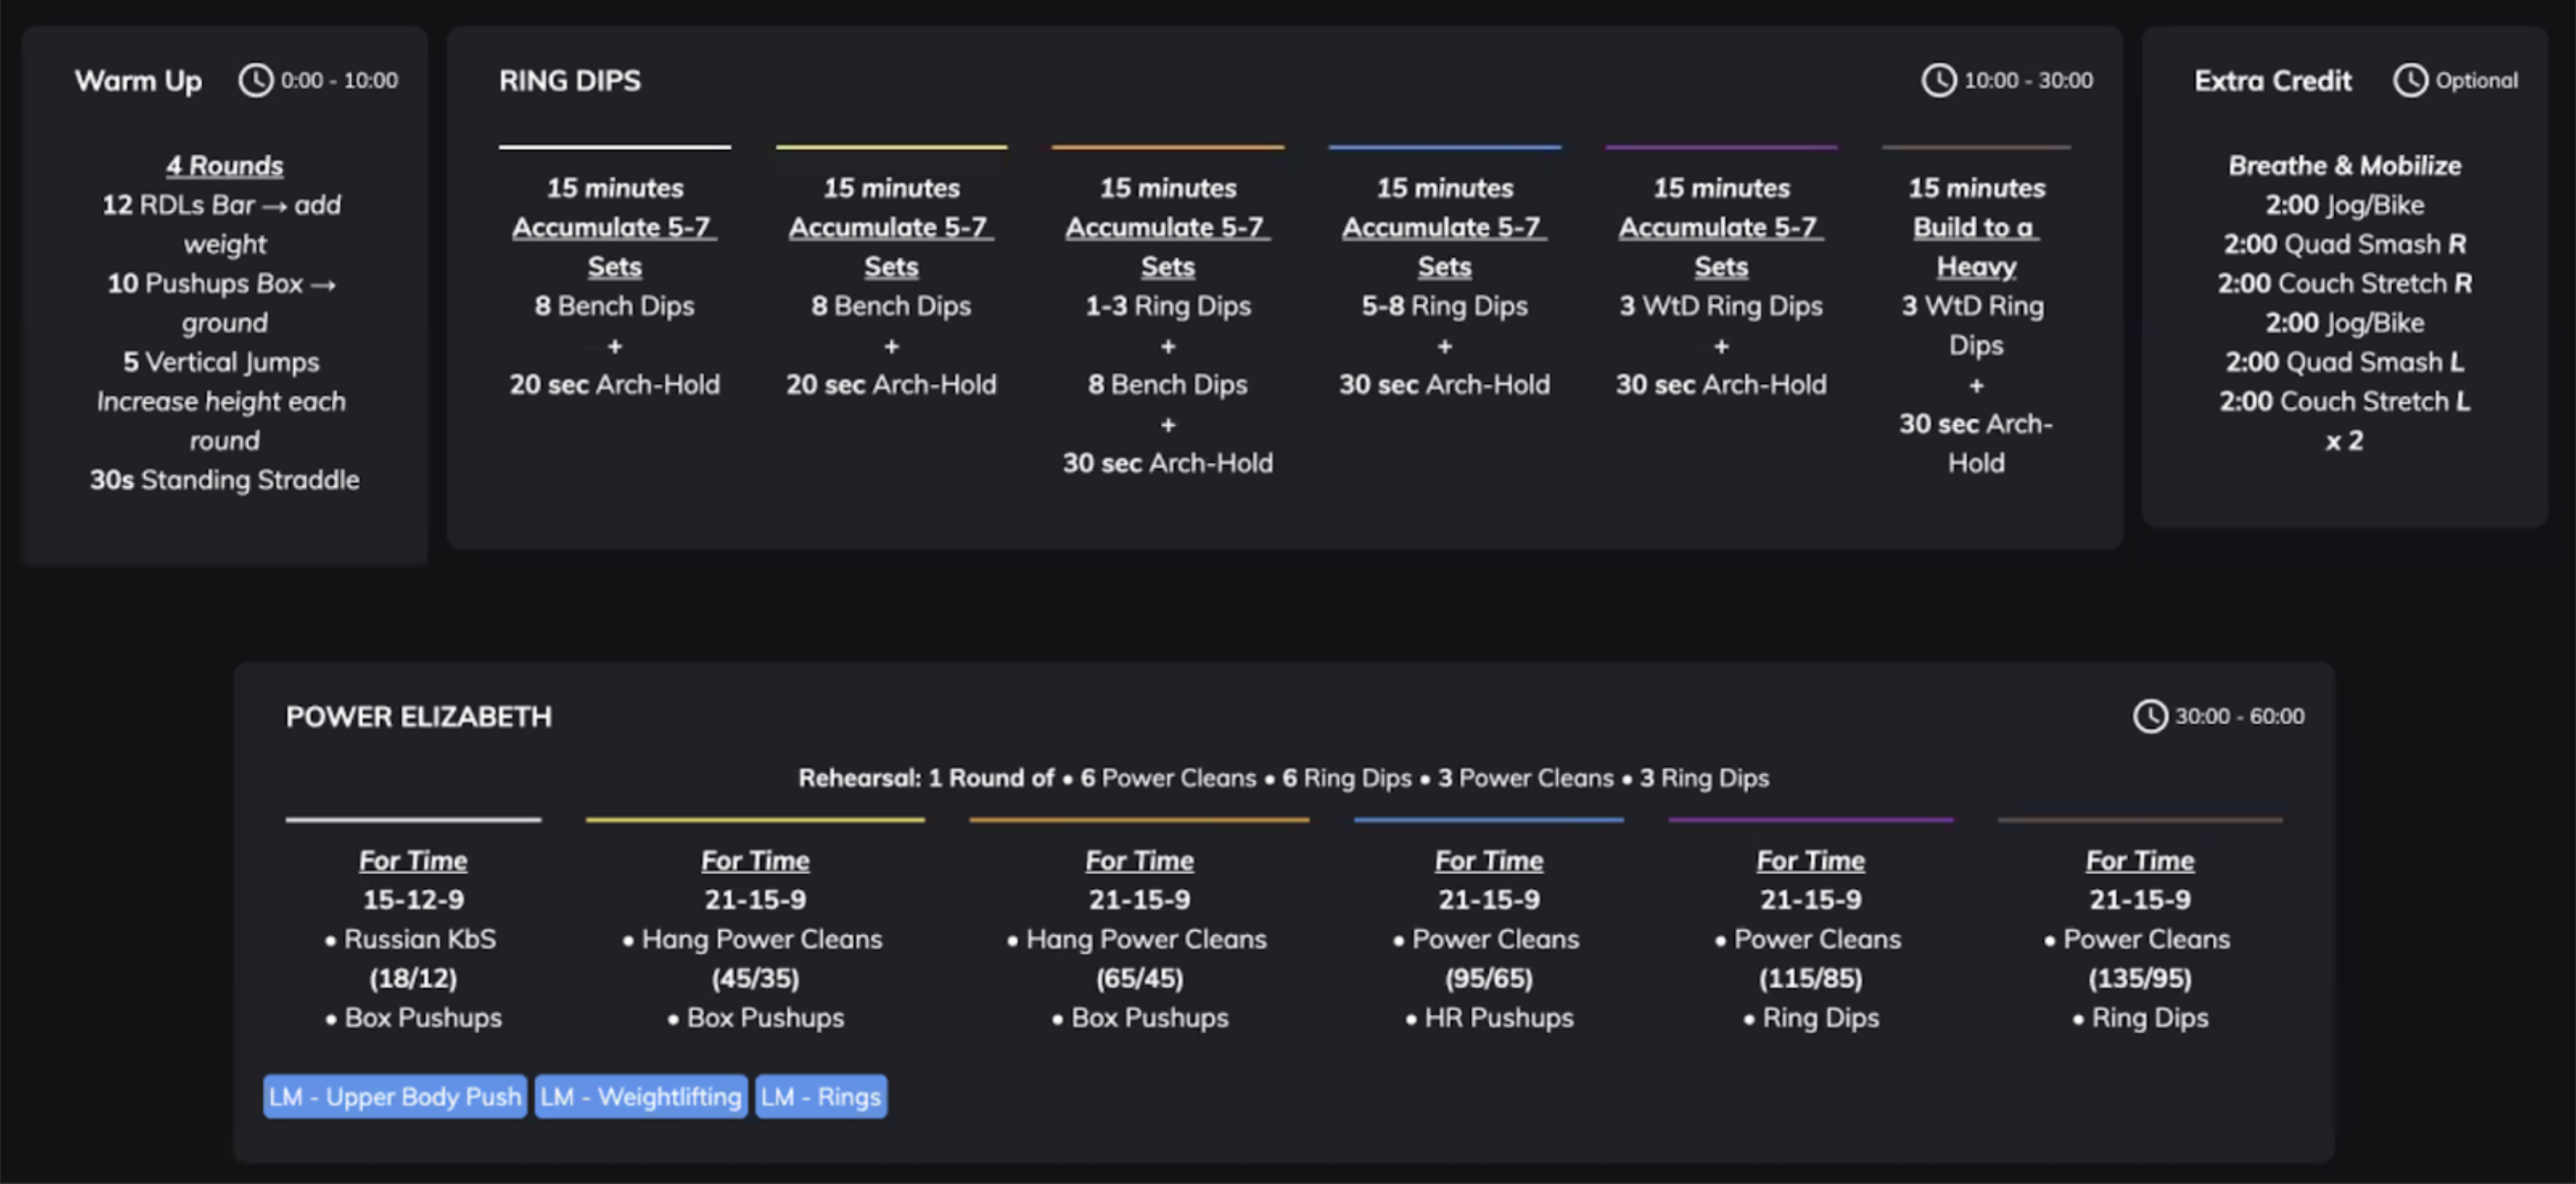Image resolution: width=2576 pixels, height=1184 pixels.
Task: Click the 0:00 - 10:00 time label
Action: click(339, 80)
